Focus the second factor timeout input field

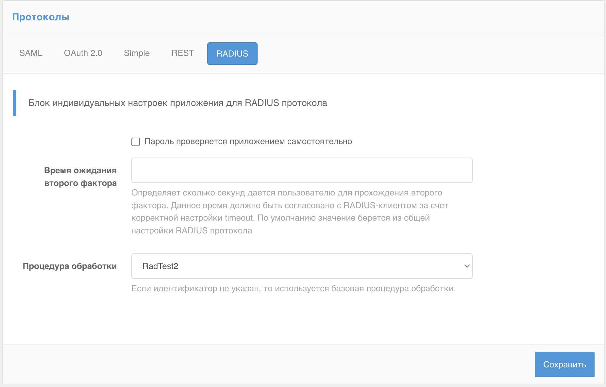(301, 170)
